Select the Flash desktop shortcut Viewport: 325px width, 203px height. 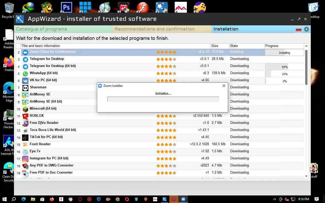(x=142, y=8)
